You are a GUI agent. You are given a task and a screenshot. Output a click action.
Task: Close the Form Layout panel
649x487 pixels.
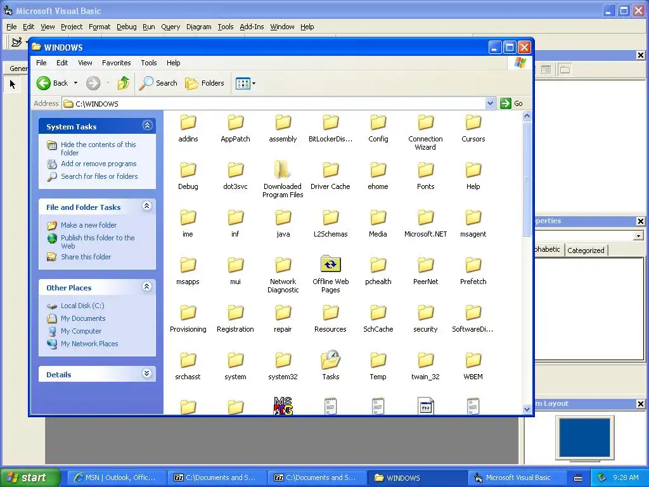pyautogui.click(x=640, y=404)
